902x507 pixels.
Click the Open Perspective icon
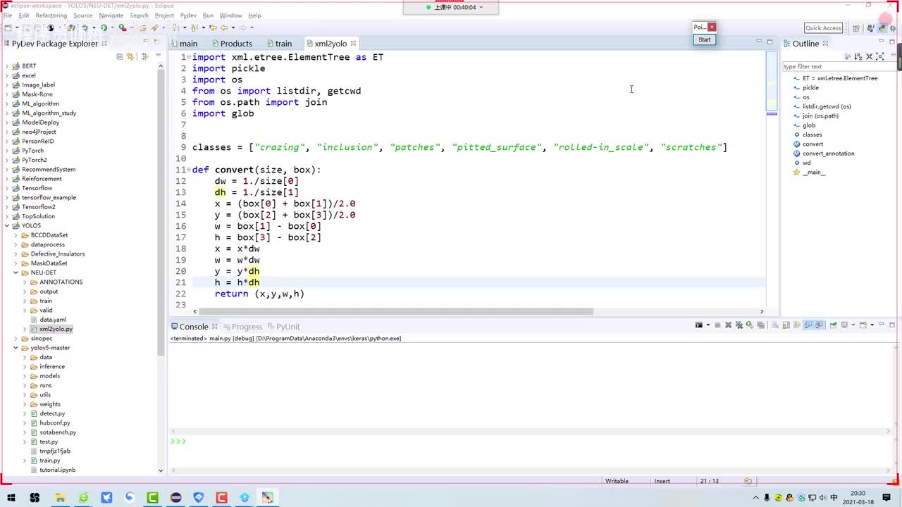(x=856, y=28)
